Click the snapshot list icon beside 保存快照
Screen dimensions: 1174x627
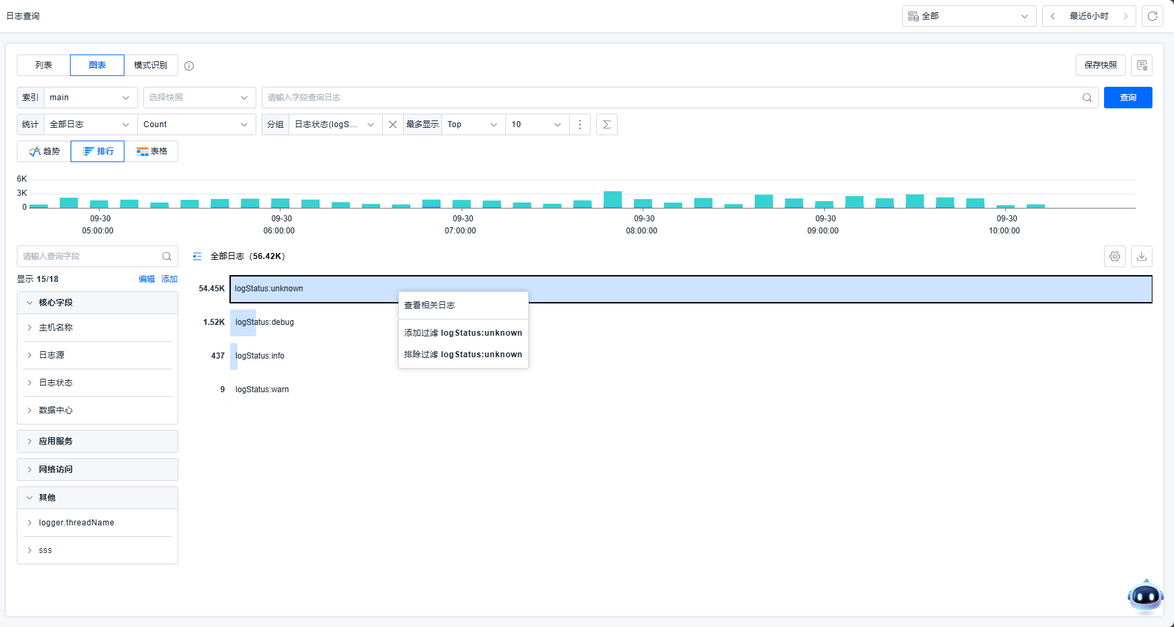point(1141,65)
